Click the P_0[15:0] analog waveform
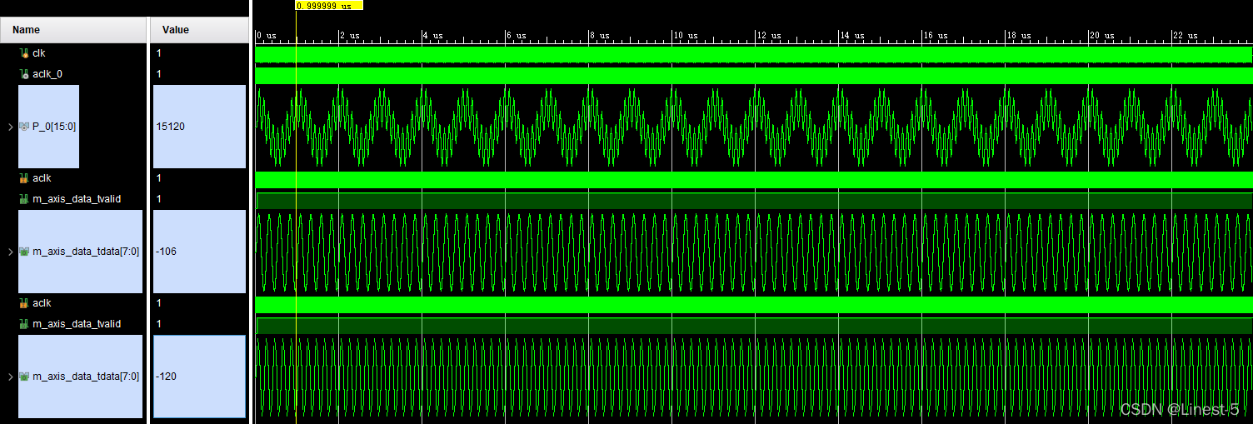The image size is (1253, 424). tap(753, 127)
